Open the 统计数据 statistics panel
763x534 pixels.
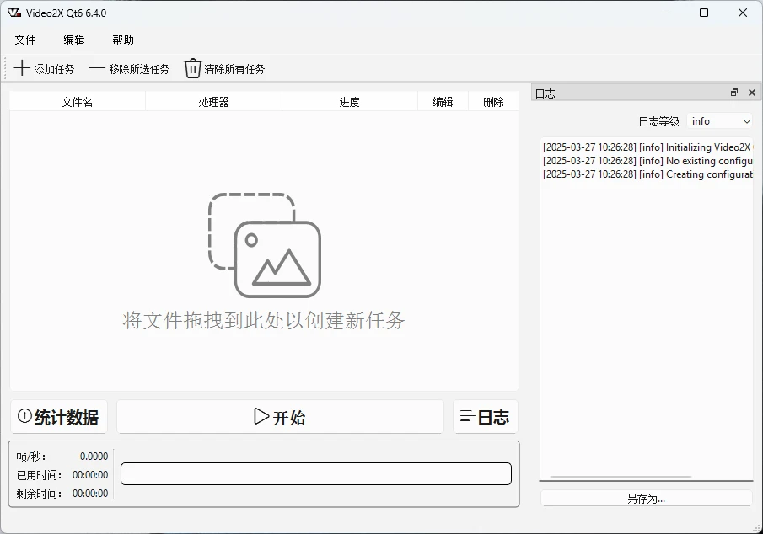[59, 417]
